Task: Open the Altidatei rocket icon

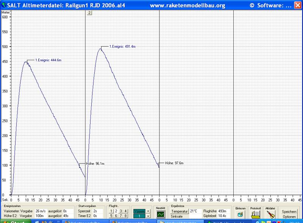Action: point(270,214)
